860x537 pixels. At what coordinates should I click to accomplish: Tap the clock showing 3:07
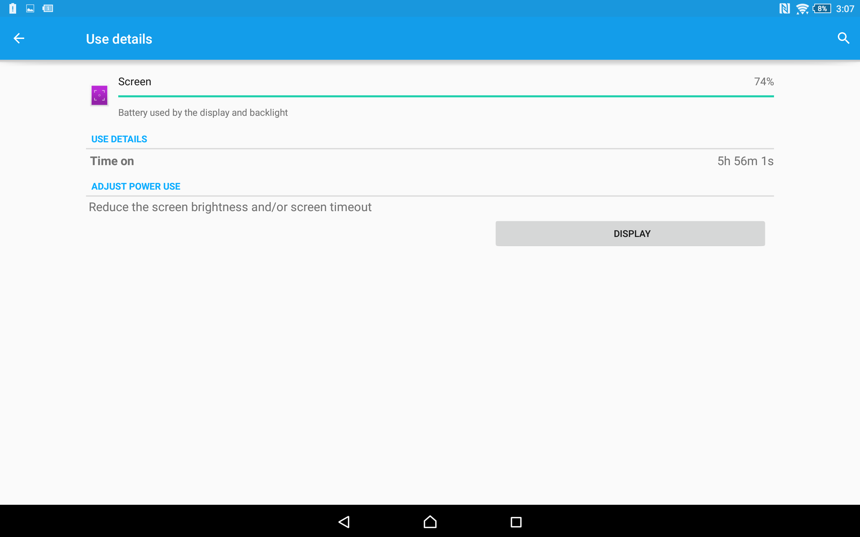click(845, 8)
